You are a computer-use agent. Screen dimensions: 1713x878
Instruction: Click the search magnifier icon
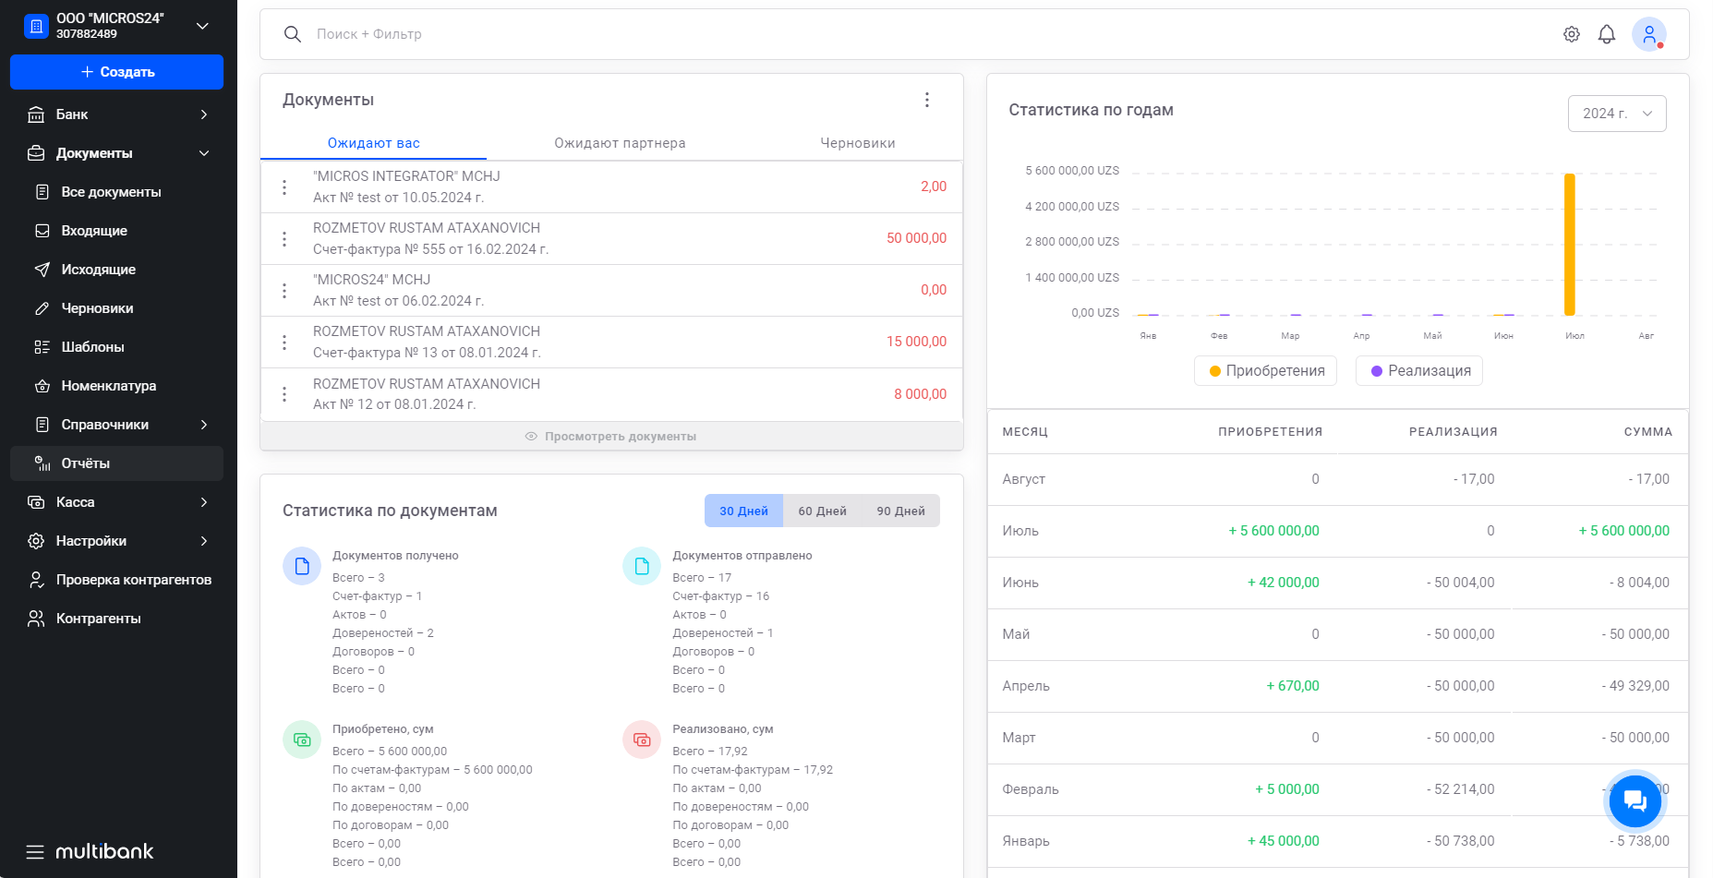pyautogui.click(x=293, y=34)
